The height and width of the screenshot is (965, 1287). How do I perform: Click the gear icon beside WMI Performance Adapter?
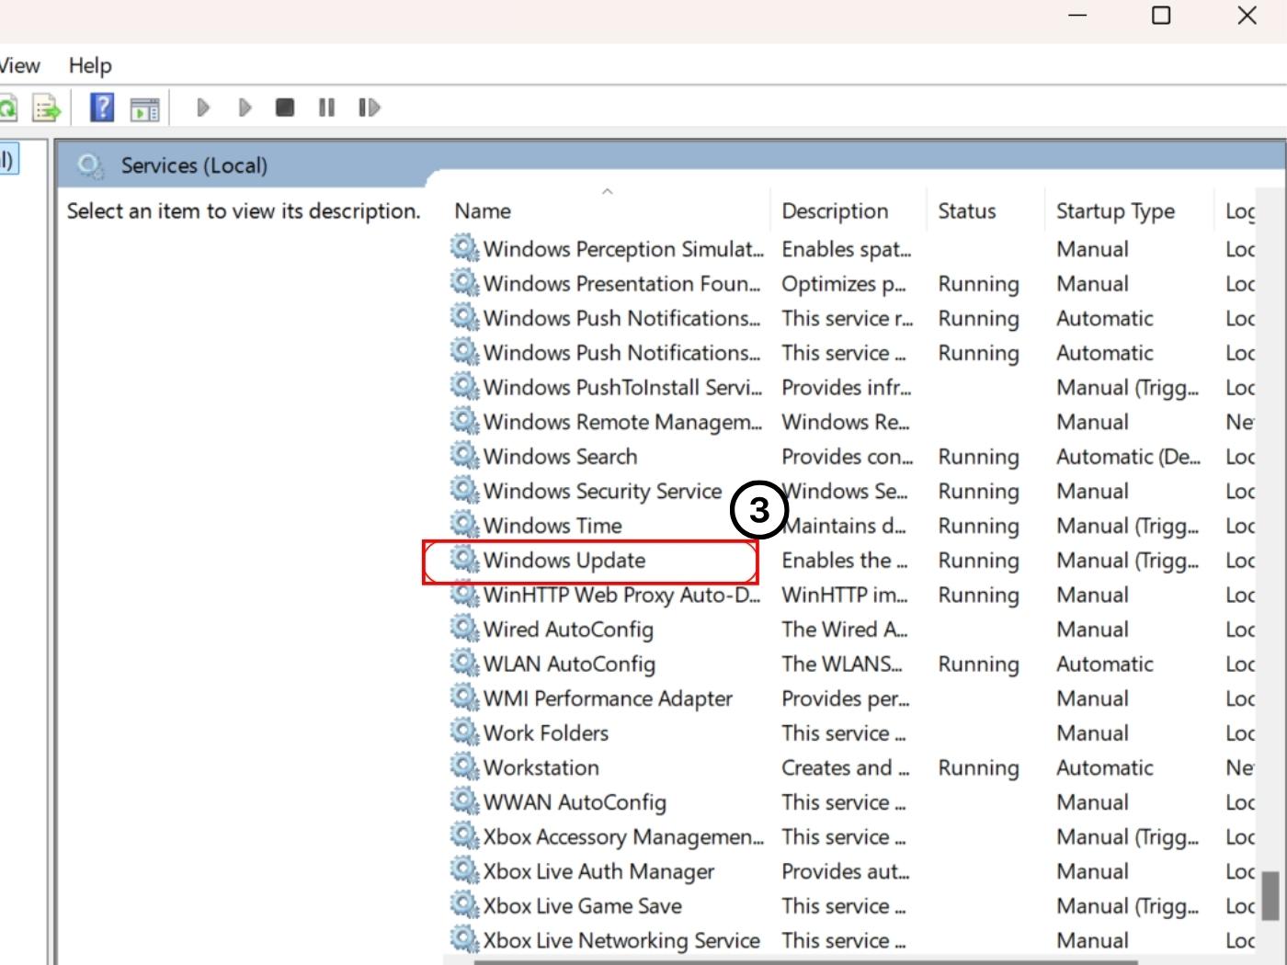click(x=464, y=698)
